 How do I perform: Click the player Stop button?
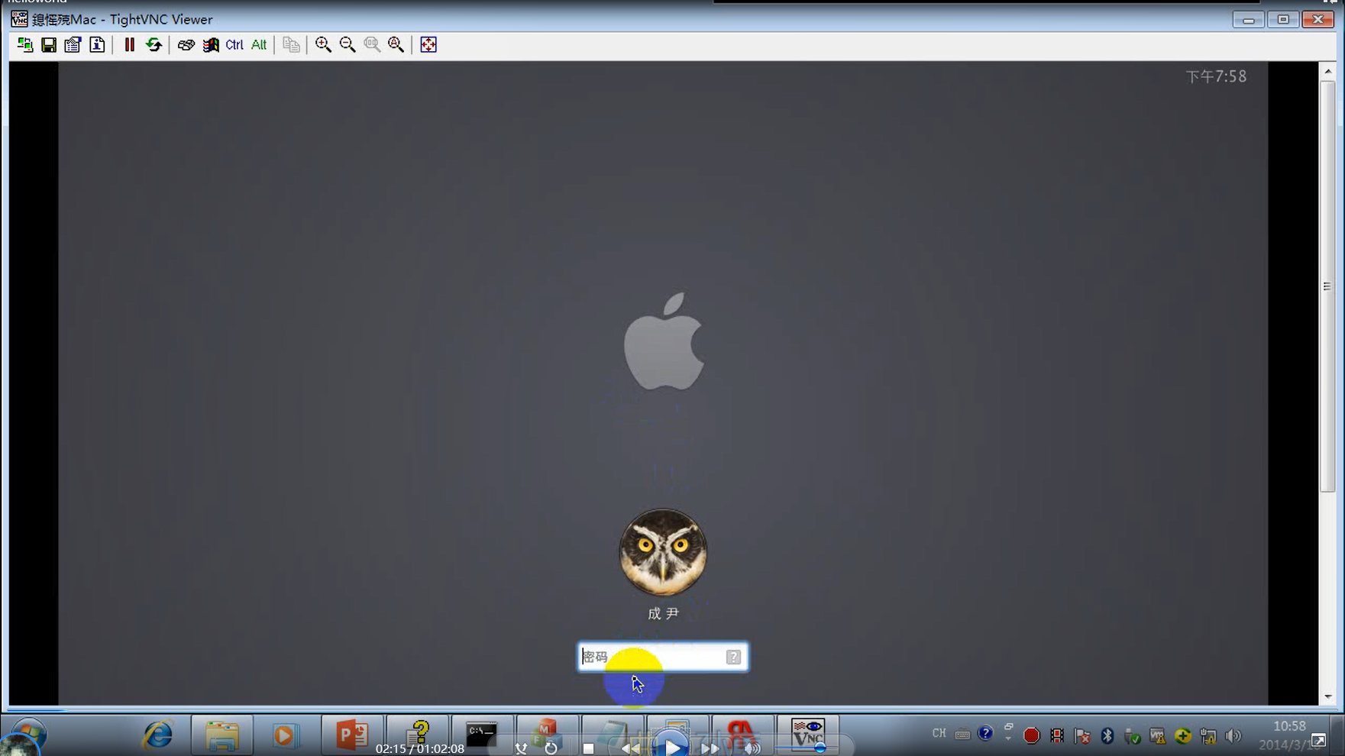(588, 748)
